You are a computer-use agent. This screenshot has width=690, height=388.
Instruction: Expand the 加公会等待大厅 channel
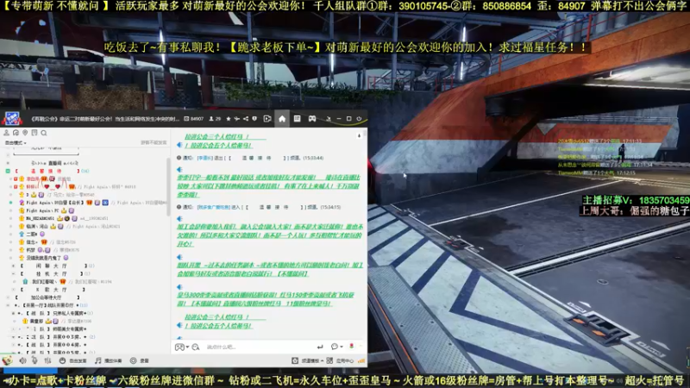click(8, 297)
